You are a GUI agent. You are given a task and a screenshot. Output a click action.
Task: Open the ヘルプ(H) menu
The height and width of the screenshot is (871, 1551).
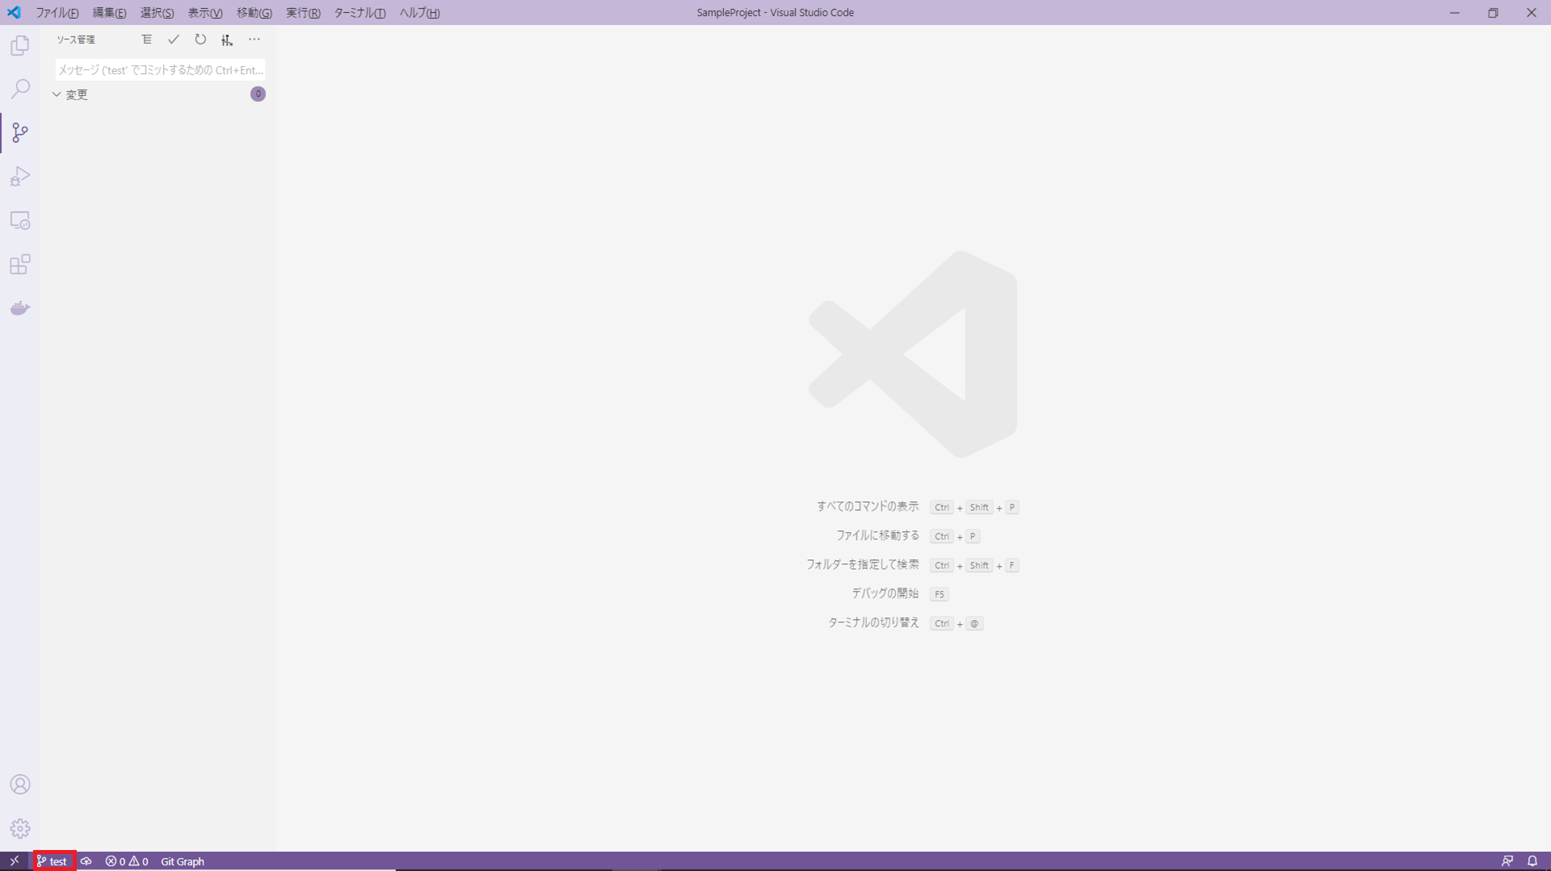(x=419, y=13)
